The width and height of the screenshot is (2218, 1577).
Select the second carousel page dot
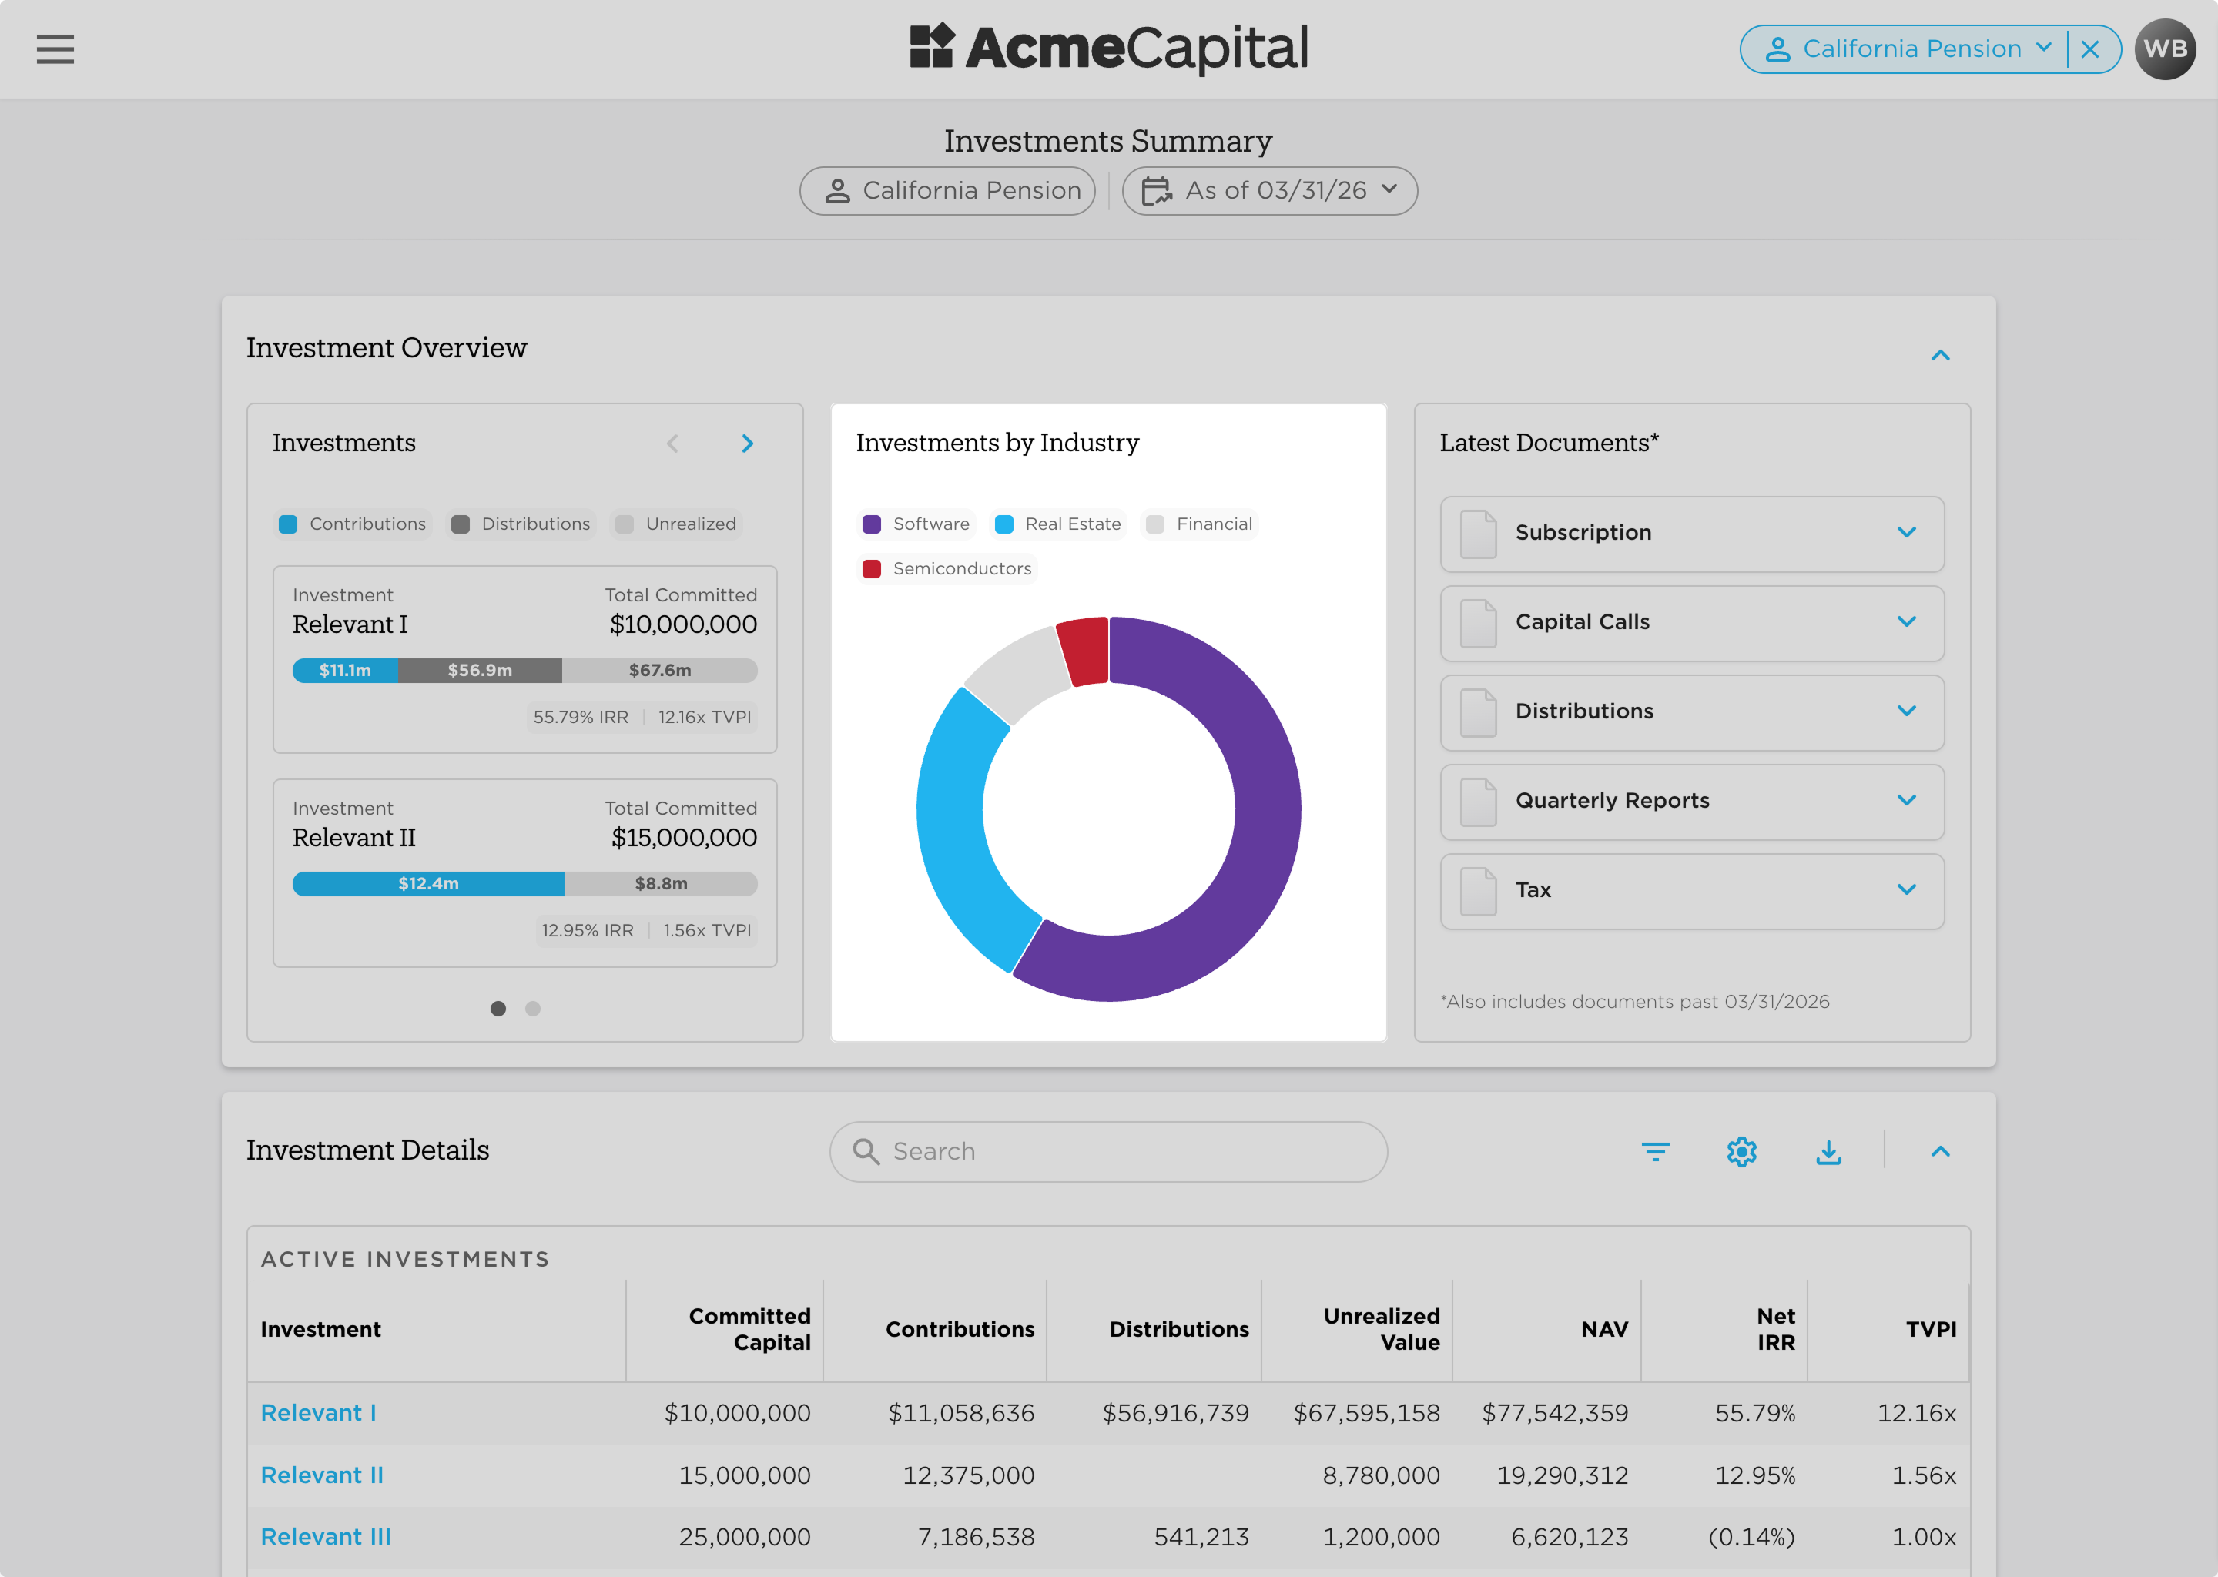[532, 1008]
